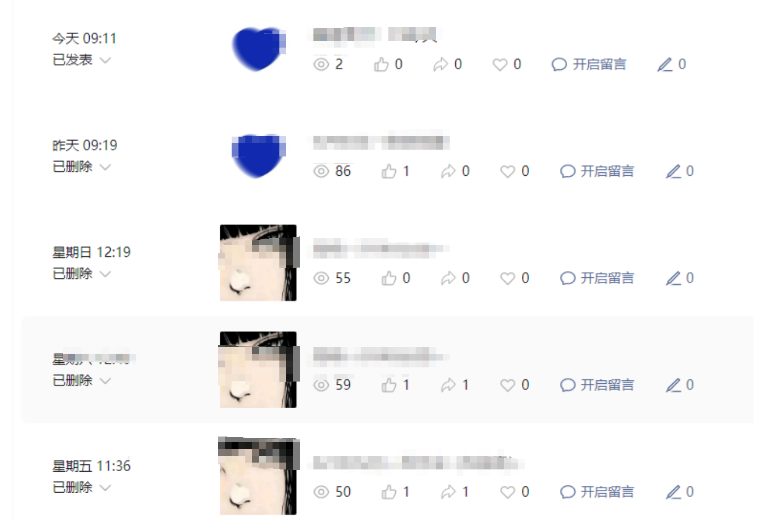
Task: Click the thumbs-up icon on the 昨天 09:19 post
Action: point(389,171)
